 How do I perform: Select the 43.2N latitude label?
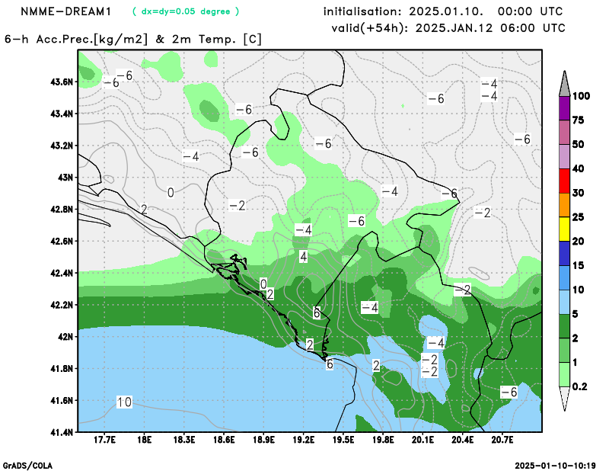click(x=62, y=146)
